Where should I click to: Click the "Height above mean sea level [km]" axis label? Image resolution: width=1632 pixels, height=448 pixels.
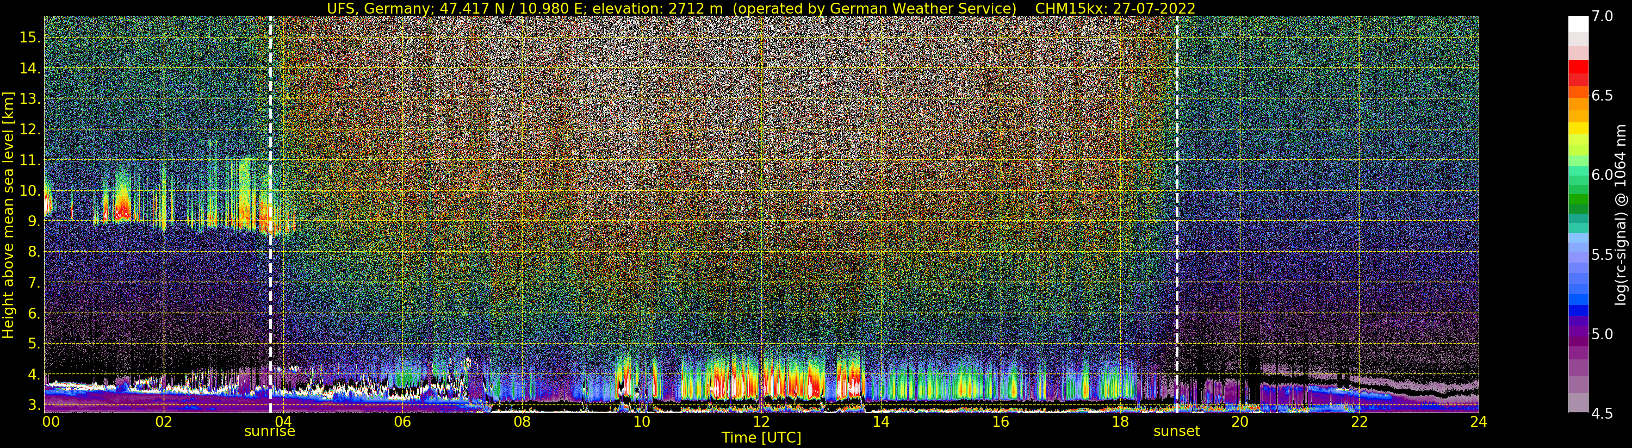8,214
